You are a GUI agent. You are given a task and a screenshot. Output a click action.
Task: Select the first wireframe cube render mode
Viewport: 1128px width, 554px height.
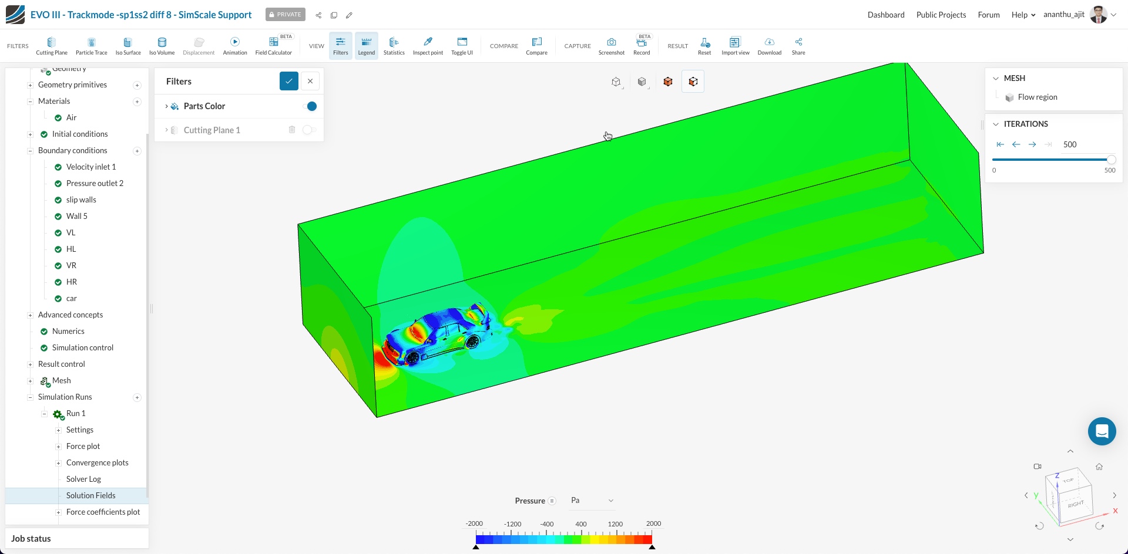click(616, 82)
